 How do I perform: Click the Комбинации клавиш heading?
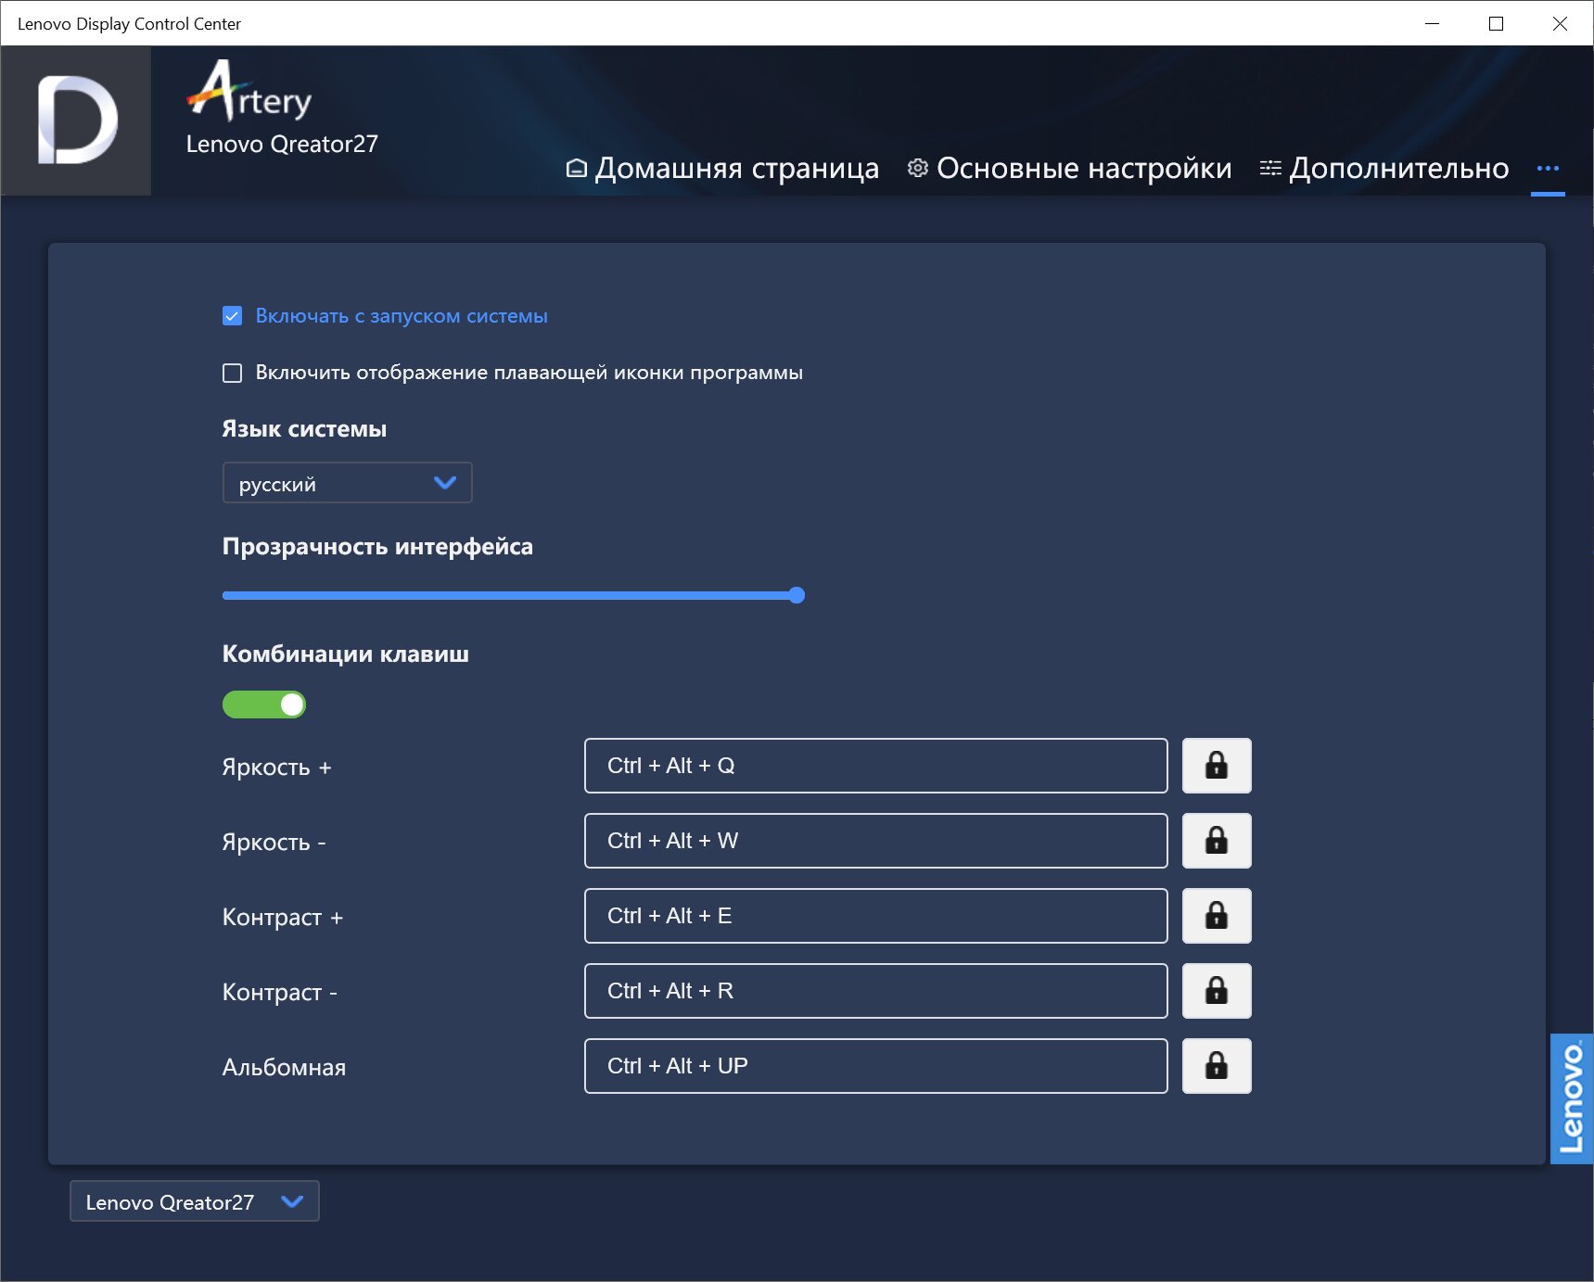346,654
